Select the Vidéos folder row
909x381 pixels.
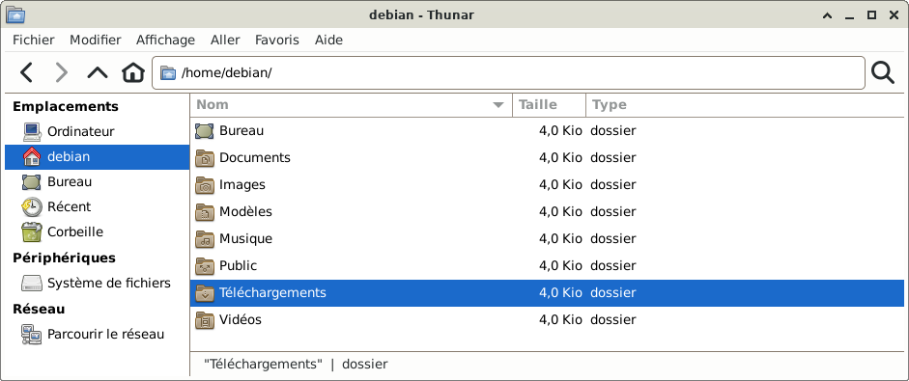coord(547,319)
